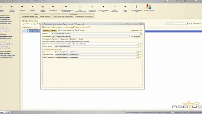Image resolution: width=202 pixels, height=114 pixels.
Task: Clear the list search field with X icon
Action: (x=187, y=24)
